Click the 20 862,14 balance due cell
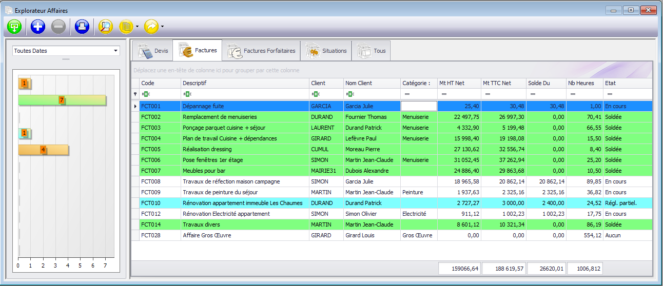This screenshot has height=286, width=663. tap(546, 181)
